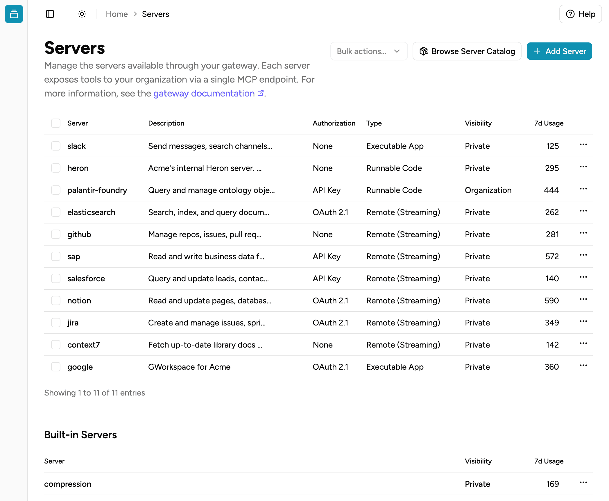609x501 pixels.
Task: Select all servers via header checkbox
Action: tap(55, 123)
